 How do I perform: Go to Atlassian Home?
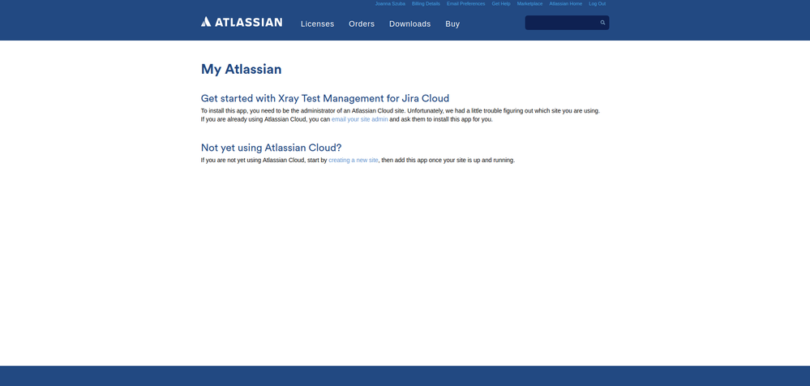pyautogui.click(x=566, y=3)
